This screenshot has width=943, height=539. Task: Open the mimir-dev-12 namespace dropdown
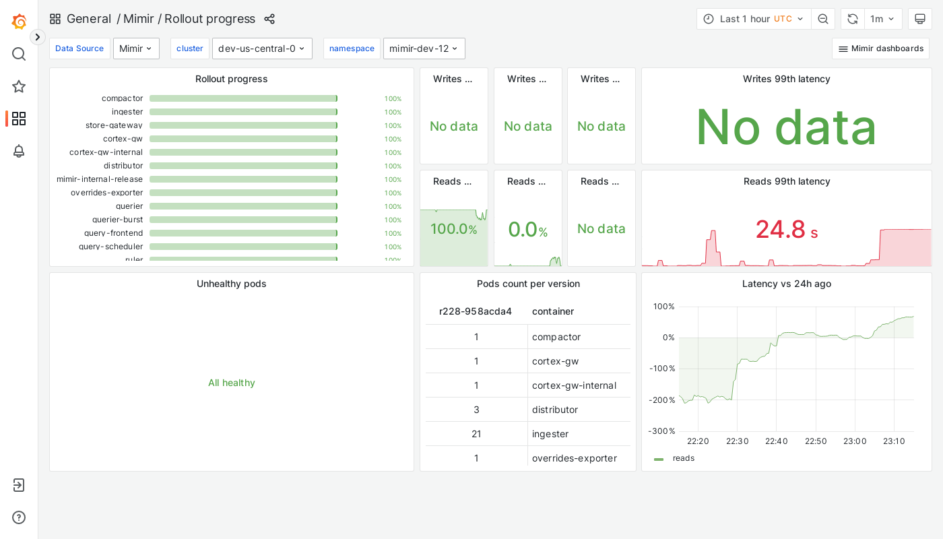tap(424, 49)
